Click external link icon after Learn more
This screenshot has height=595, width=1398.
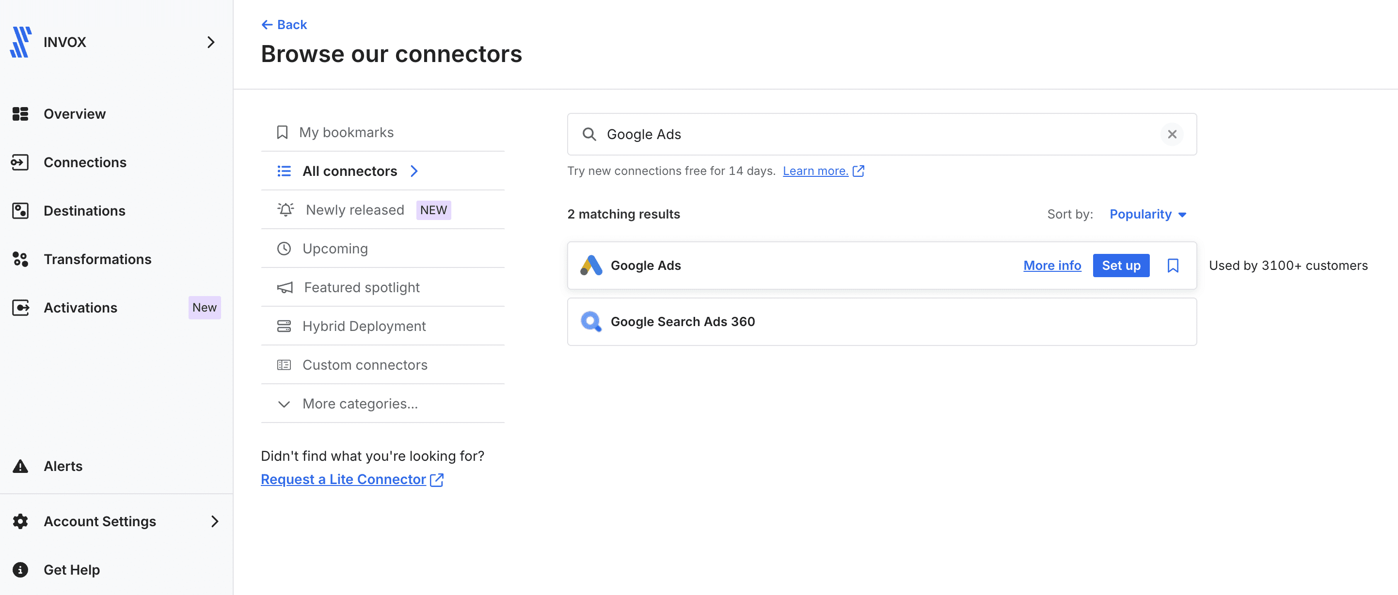pyautogui.click(x=858, y=171)
